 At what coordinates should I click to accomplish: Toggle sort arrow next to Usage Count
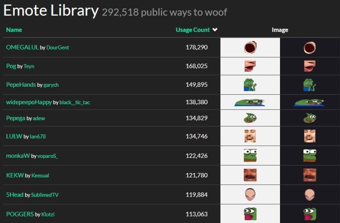[x=215, y=30]
